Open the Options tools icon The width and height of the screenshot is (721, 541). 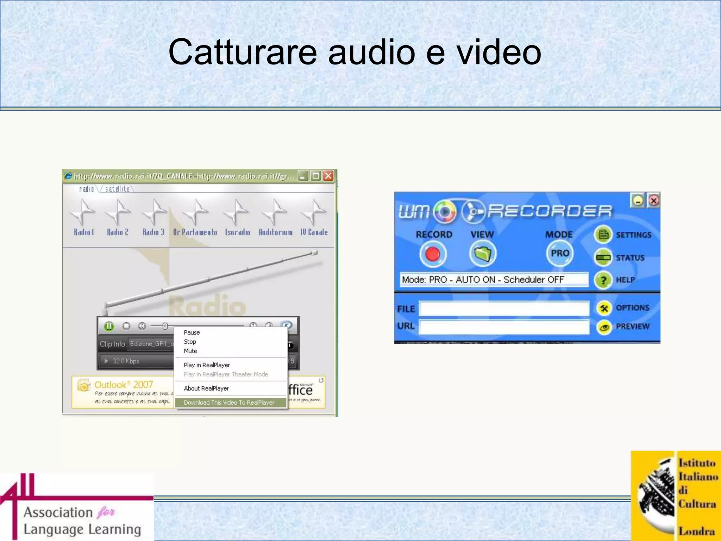click(x=604, y=308)
